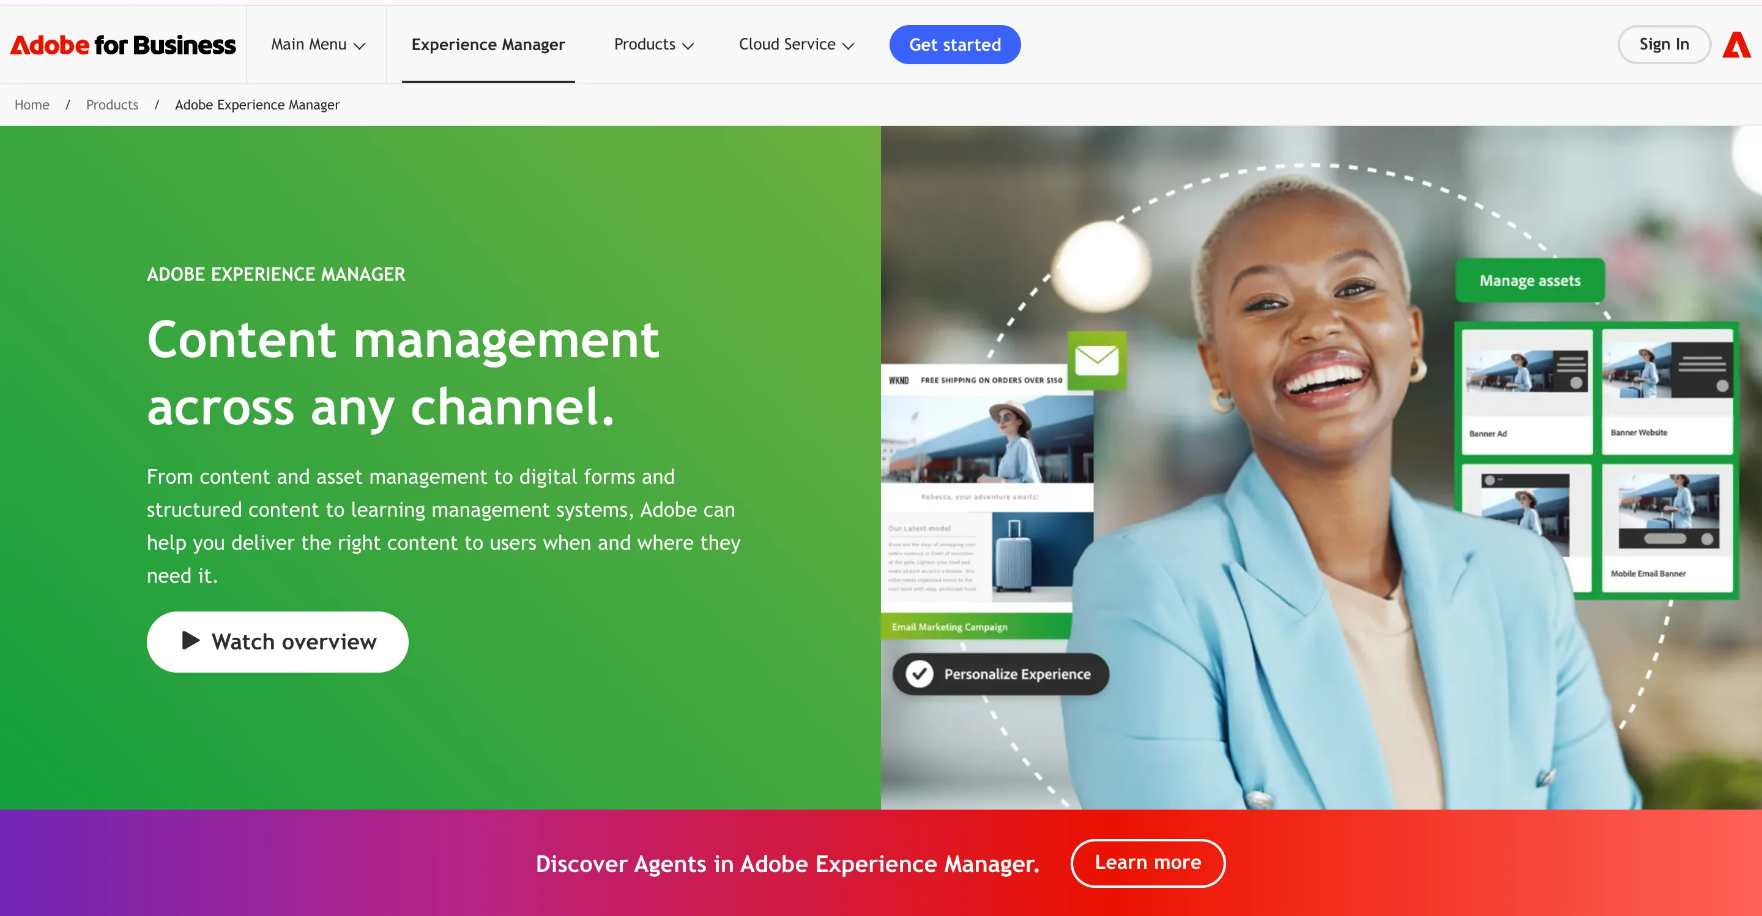
Task: Expand the Products dropdown in the navbar
Action: 654,45
